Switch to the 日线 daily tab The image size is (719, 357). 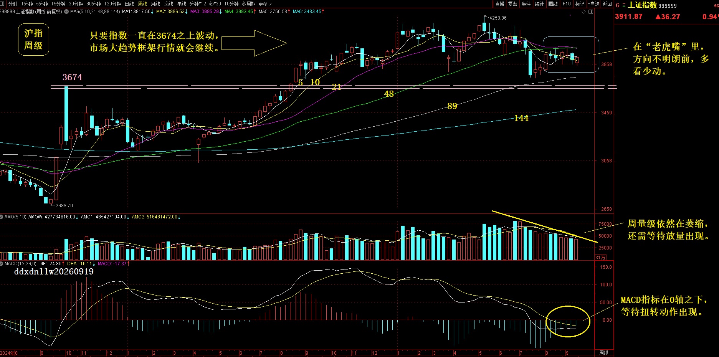click(x=129, y=4)
